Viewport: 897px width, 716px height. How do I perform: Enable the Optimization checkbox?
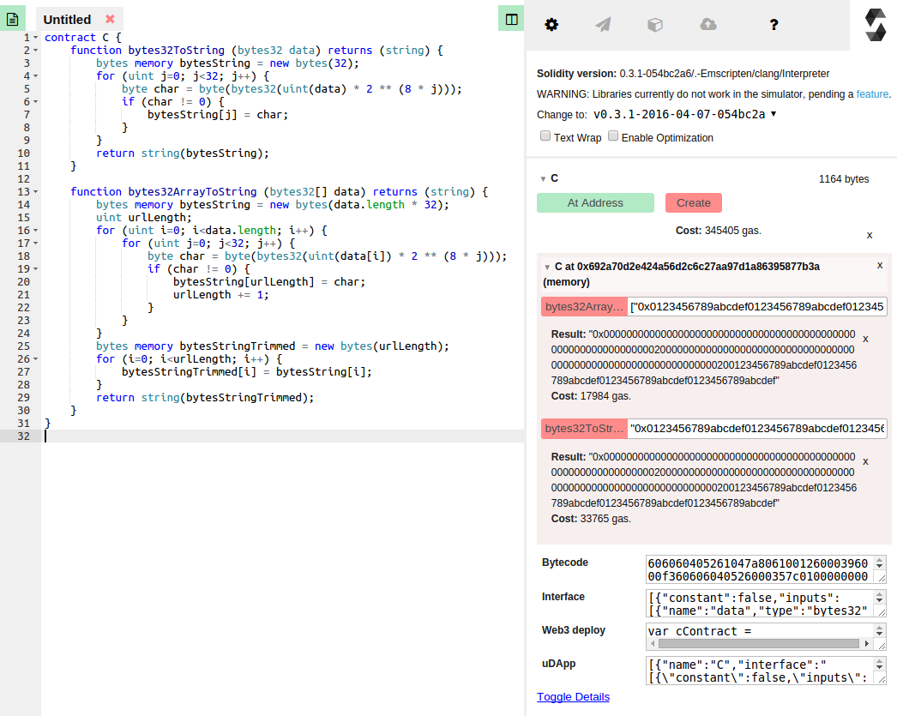(613, 136)
